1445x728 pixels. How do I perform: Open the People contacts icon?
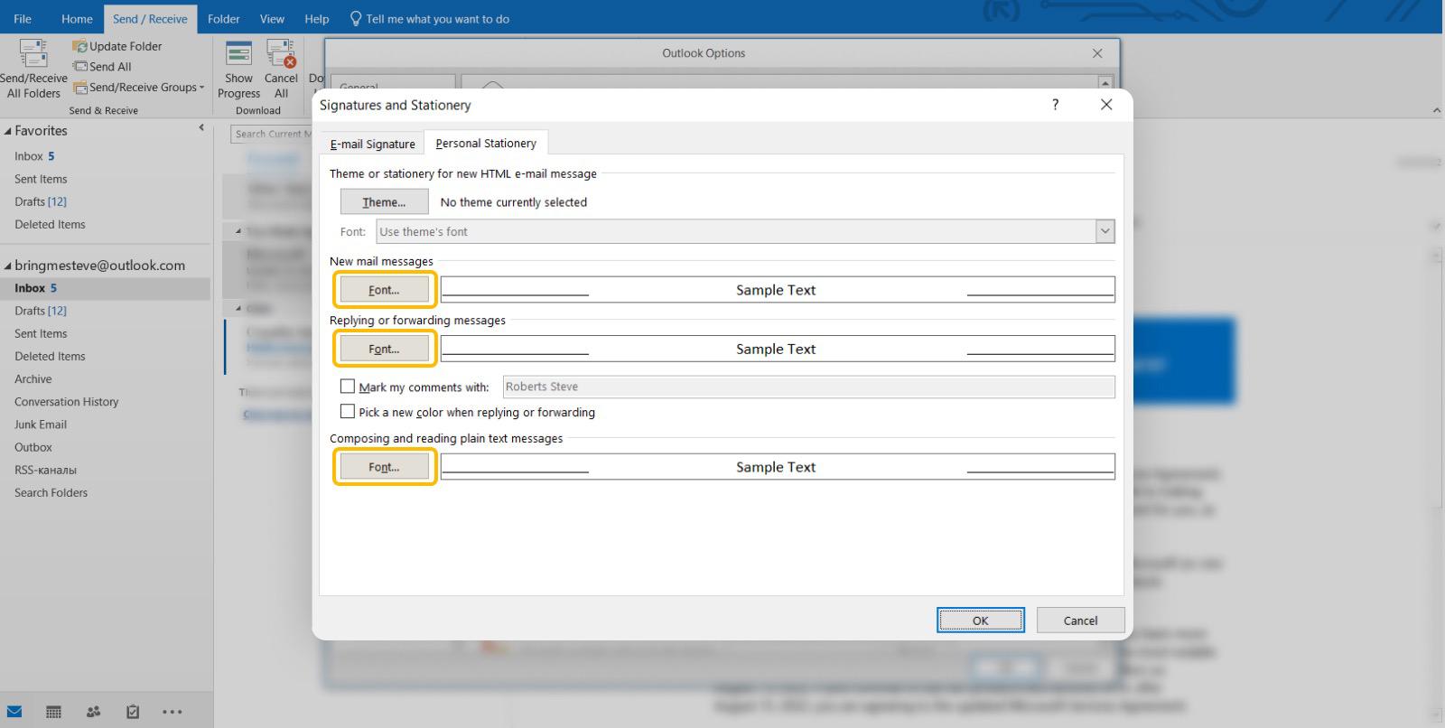(x=93, y=712)
